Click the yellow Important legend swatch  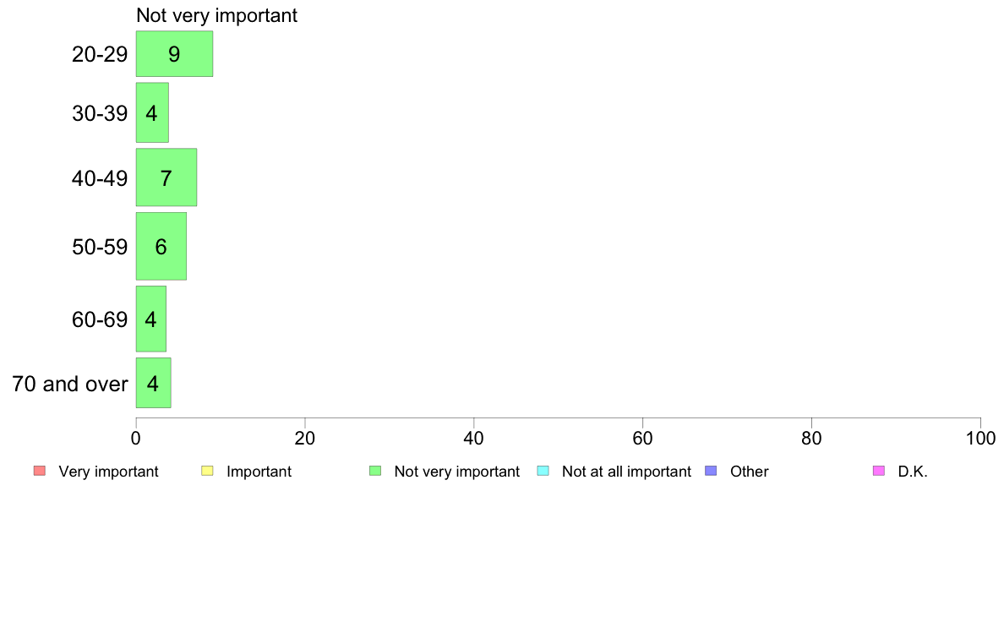[x=207, y=471]
